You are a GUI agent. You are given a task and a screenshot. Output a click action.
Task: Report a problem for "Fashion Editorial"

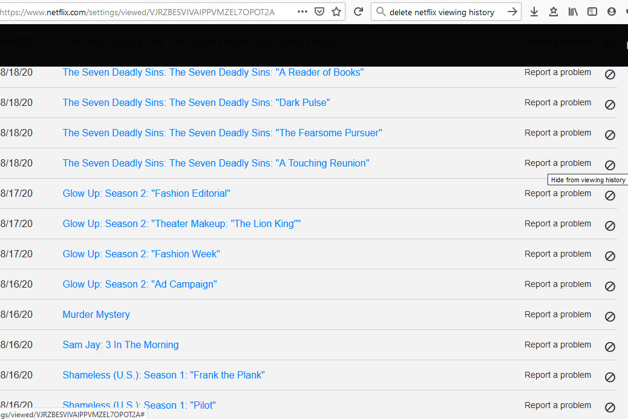coord(558,193)
